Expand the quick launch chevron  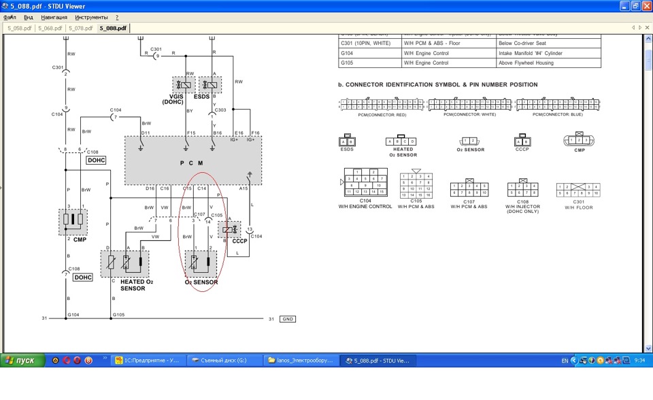105,358
